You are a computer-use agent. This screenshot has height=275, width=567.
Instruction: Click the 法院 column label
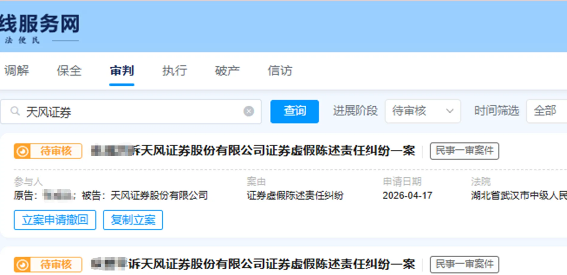(x=481, y=182)
